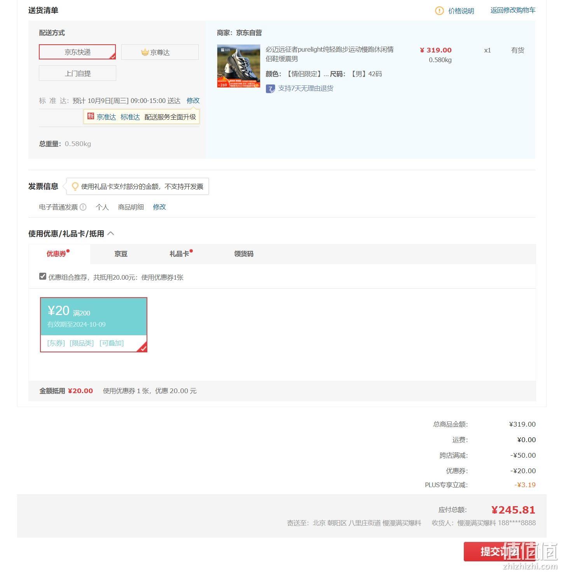Click 修改 link in invoice information
This screenshot has height=573, width=561.
point(159,207)
